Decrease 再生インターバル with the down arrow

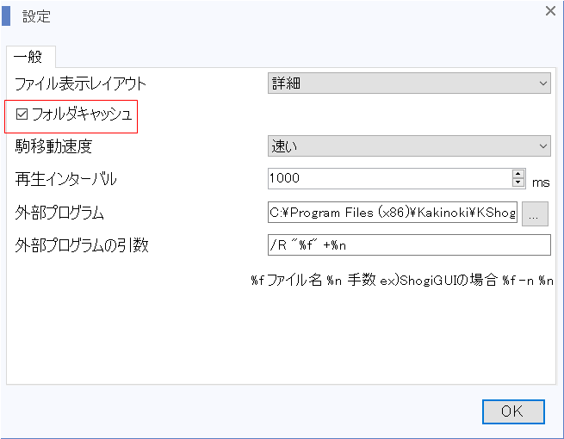518,182
